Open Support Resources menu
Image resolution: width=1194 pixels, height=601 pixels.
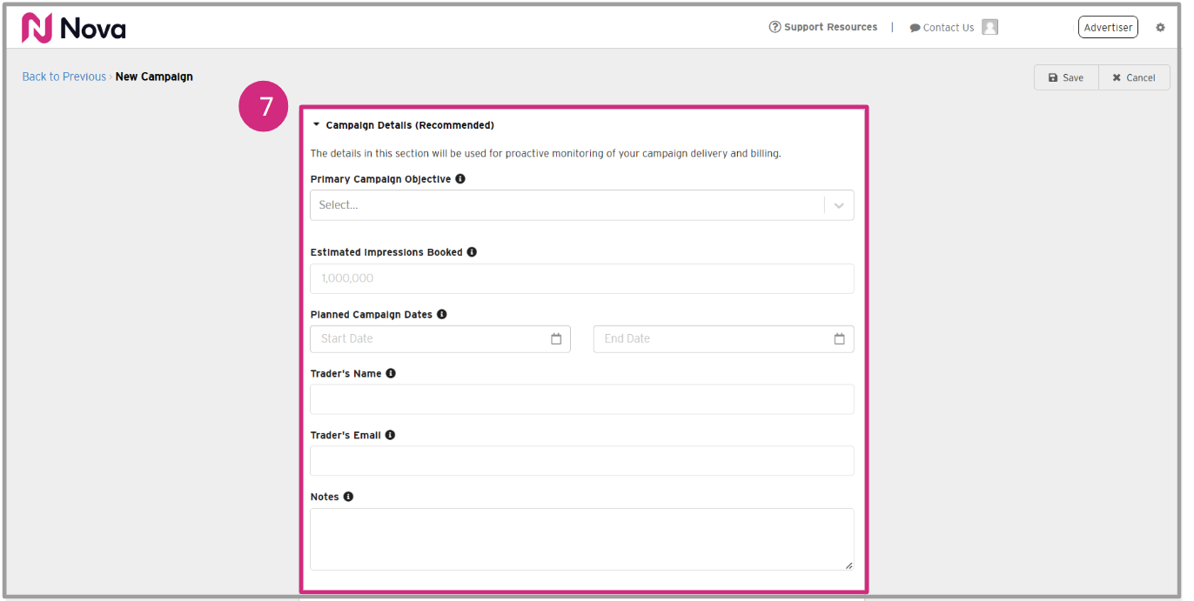click(823, 27)
